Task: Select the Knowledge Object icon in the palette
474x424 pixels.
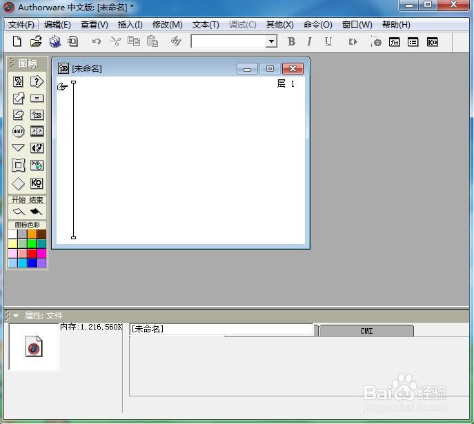Action: [x=37, y=183]
